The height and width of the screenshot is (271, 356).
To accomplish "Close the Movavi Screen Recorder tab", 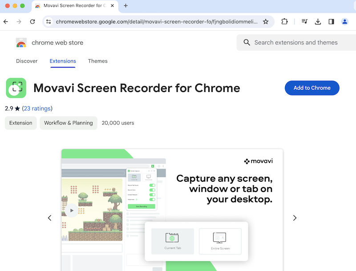I will point(112,6).
